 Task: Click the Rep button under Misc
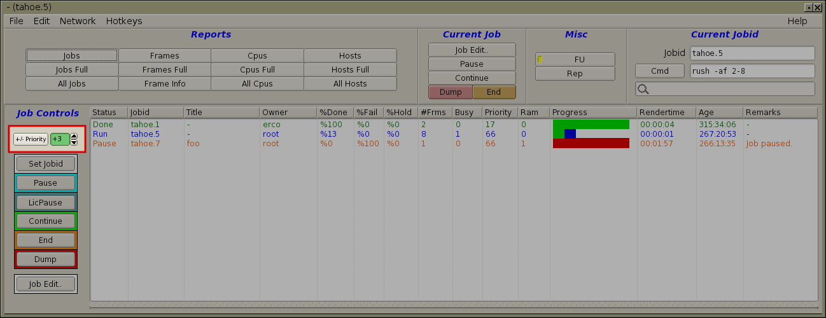(x=575, y=74)
